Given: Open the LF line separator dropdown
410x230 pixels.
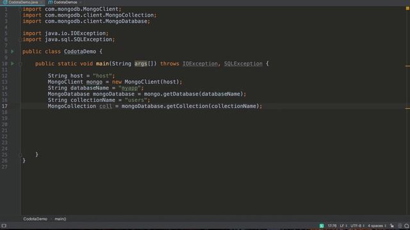Looking at the screenshot, I should pos(343,226).
